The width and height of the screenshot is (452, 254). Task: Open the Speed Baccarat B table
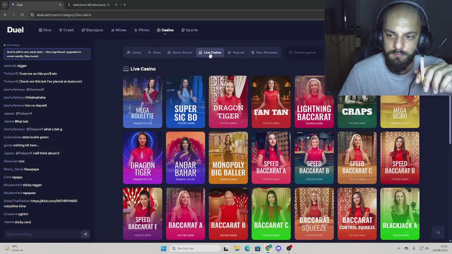pyautogui.click(x=314, y=158)
